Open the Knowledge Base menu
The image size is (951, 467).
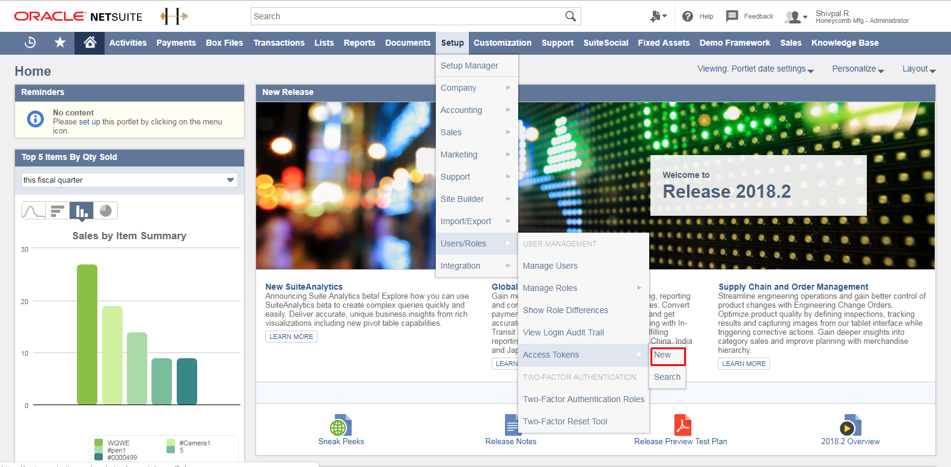pyautogui.click(x=845, y=43)
